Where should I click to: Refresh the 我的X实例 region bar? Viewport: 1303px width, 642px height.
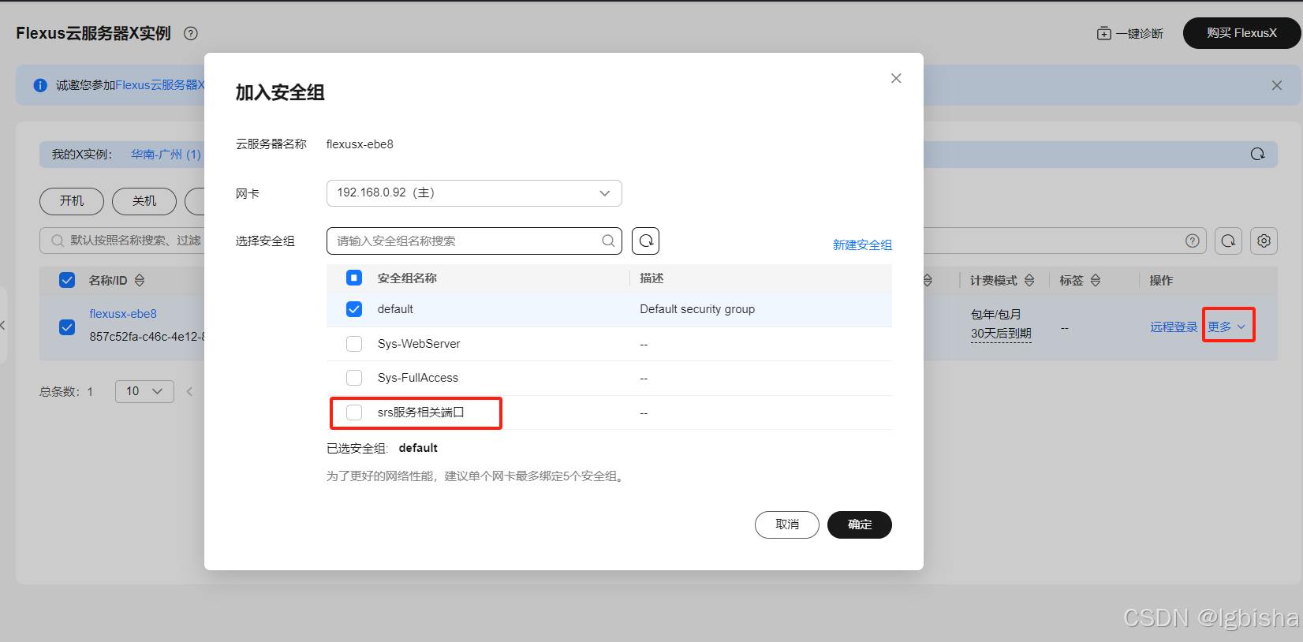[x=1257, y=154]
